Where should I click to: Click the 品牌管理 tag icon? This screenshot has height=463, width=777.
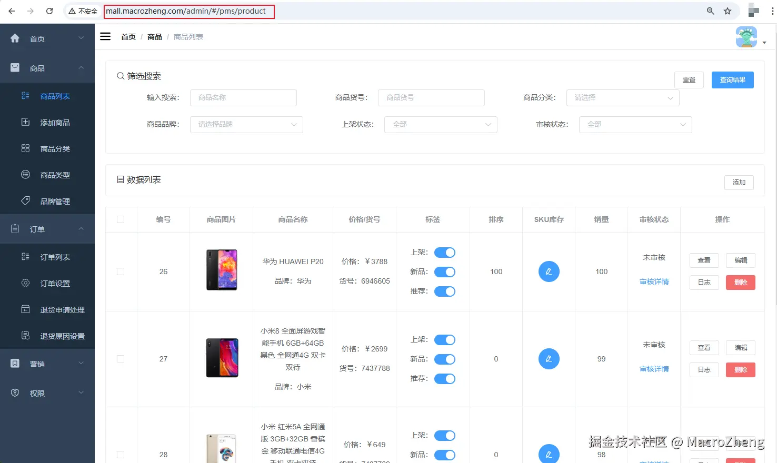(x=25, y=201)
